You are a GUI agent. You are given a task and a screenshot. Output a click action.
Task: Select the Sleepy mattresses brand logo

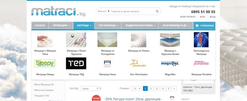[45, 63]
